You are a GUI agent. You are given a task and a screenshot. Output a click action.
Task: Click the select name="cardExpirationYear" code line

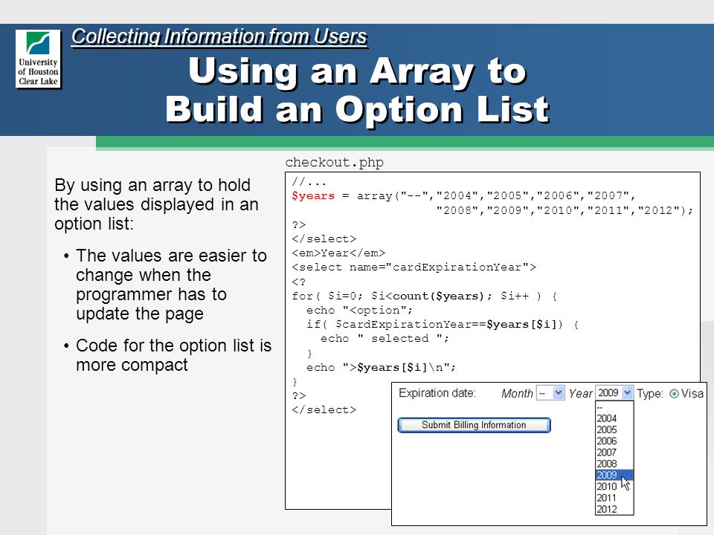pos(414,267)
